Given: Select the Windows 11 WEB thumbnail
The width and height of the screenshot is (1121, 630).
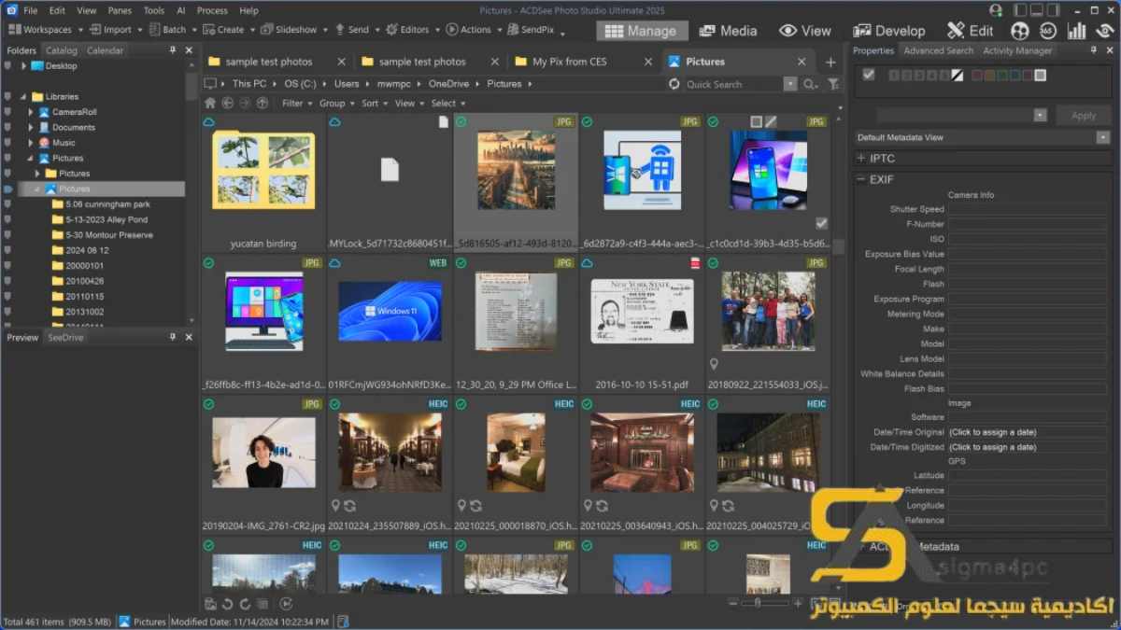Looking at the screenshot, I should [x=390, y=311].
